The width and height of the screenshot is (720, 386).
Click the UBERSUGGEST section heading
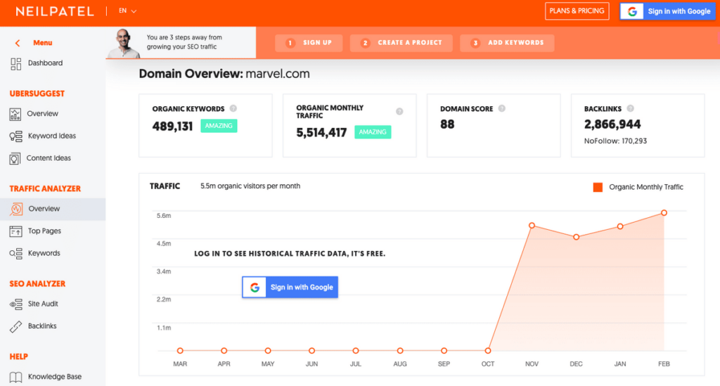[x=37, y=94]
